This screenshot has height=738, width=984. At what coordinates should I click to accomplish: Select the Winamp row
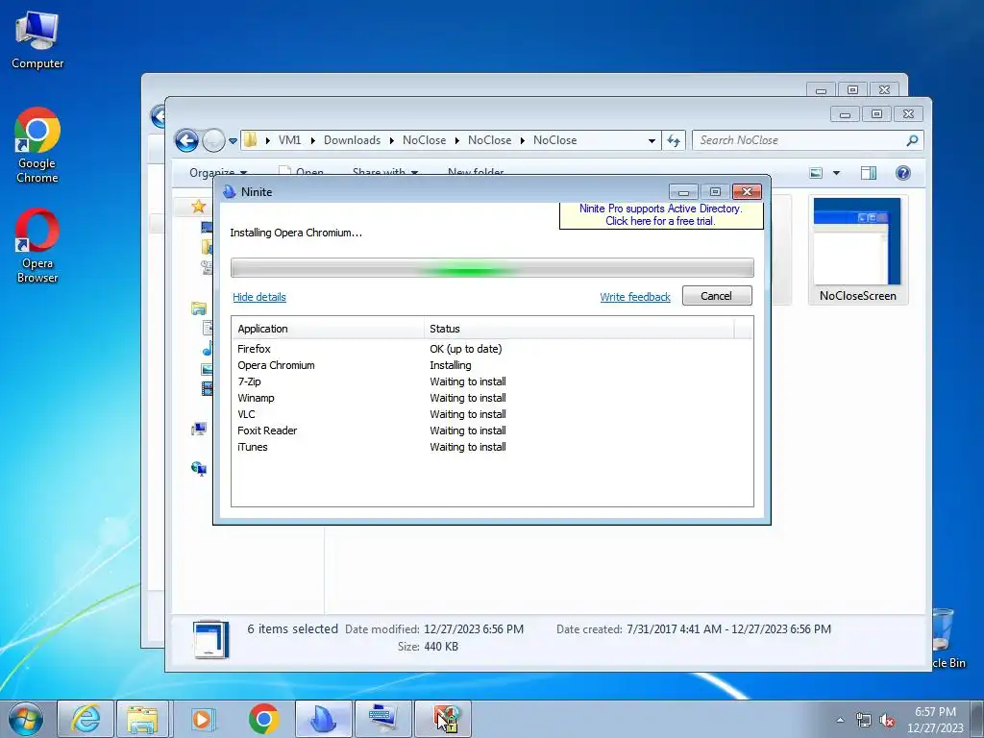tap(492, 398)
